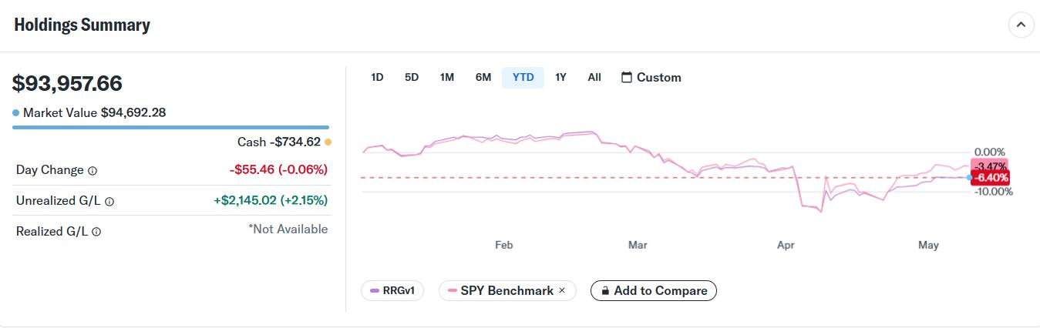The width and height of the screenshot is (1040, 328).
Task: Click the lock icon on Add to Compare
Action: click(x=605, y=291)
